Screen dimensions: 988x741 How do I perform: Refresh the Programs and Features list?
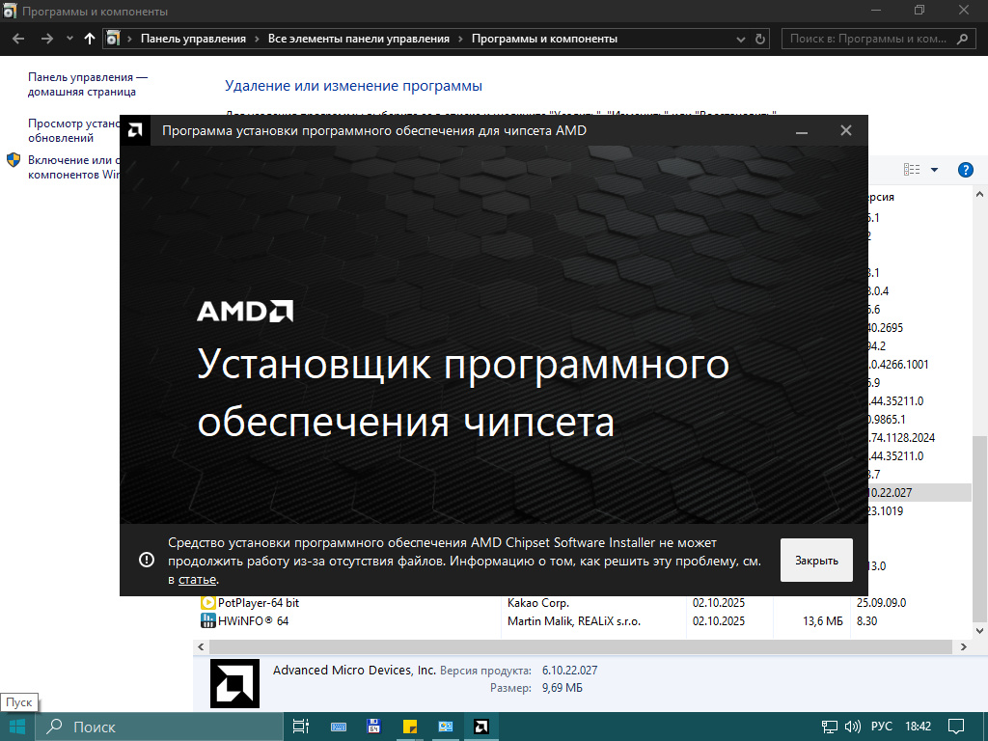click(760, 39)
